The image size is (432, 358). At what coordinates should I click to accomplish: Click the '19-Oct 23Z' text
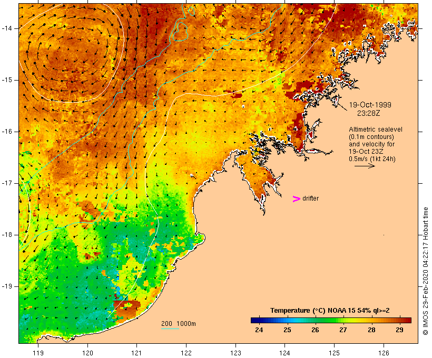coord(366,152)
